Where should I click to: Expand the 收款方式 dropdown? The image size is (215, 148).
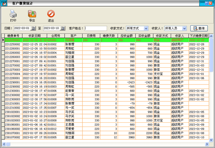(146, 28)
